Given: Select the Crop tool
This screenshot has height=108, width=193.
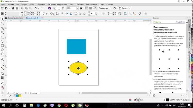Looking at the screenshot, I should pyautogui.click(x=2, y=28).
